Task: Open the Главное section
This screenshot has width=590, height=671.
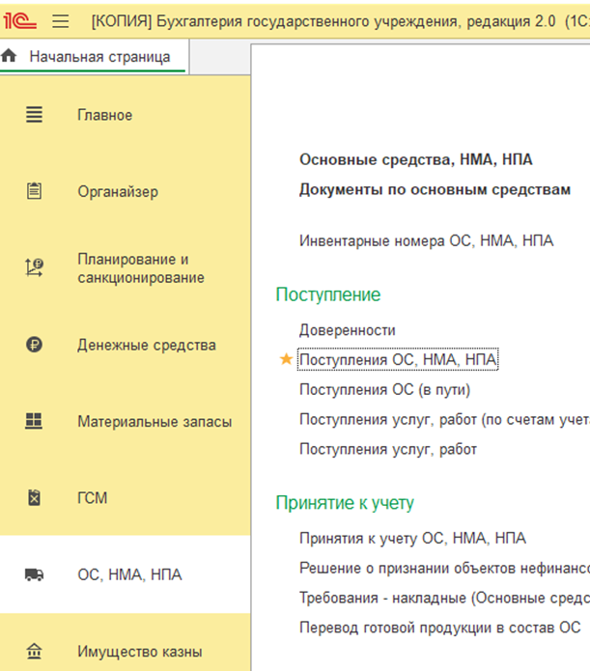Action: point(105,115)
